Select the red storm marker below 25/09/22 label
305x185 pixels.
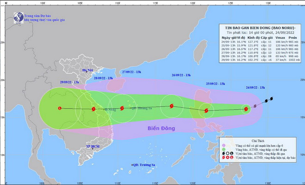tap(207, 111)
